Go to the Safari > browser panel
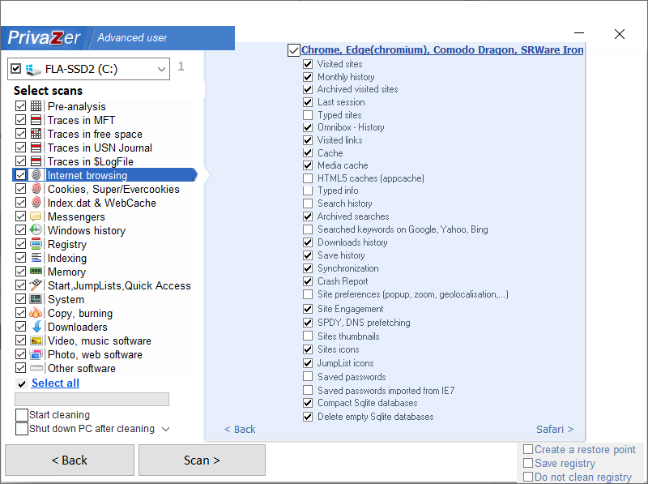 555,430
